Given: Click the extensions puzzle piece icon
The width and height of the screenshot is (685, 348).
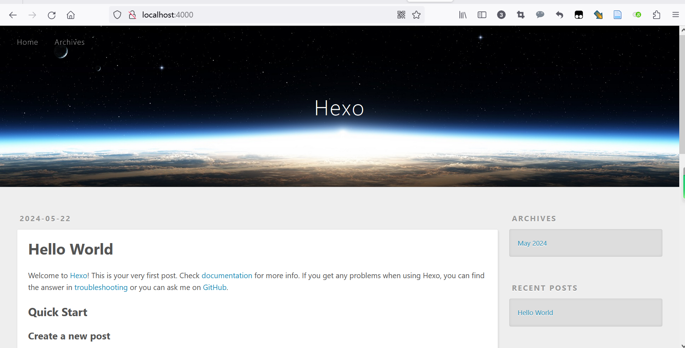Looking at the screenshot, I should [x=656, y=15].
